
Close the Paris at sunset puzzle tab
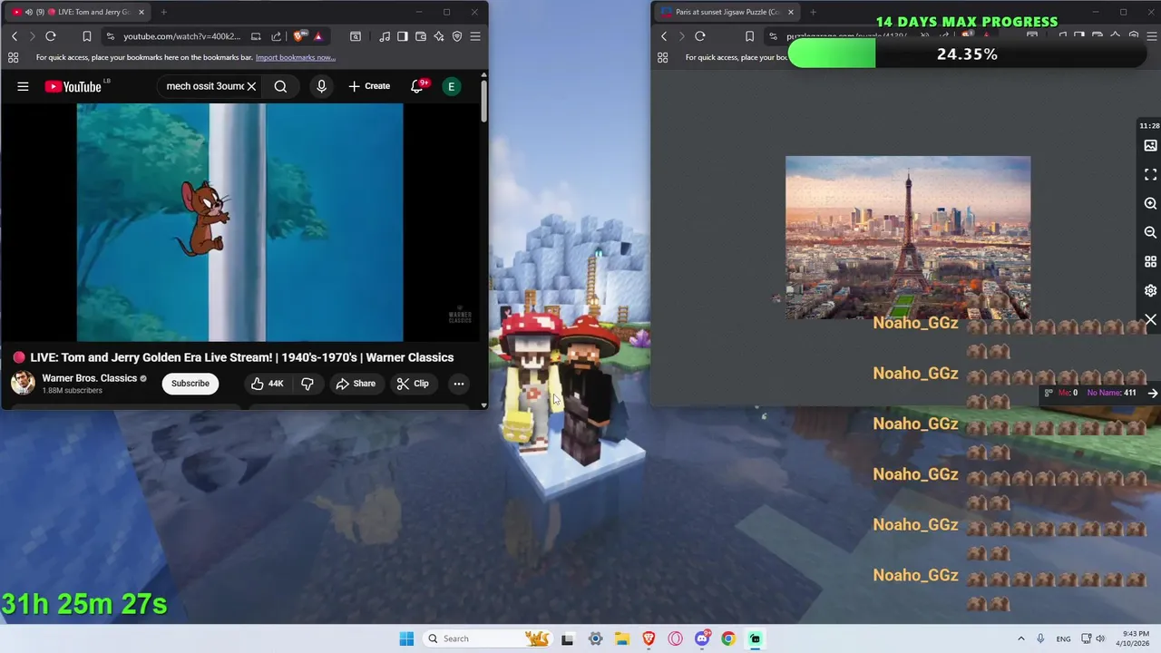pos(791,12)
